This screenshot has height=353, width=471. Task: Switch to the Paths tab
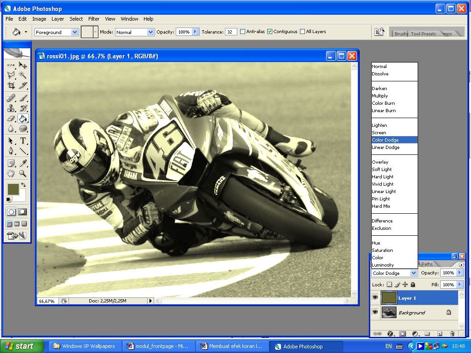[x=426, y=264]
